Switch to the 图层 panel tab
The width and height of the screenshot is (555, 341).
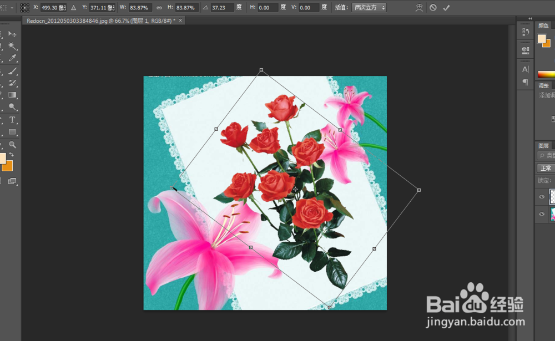(x=543, y=146)
